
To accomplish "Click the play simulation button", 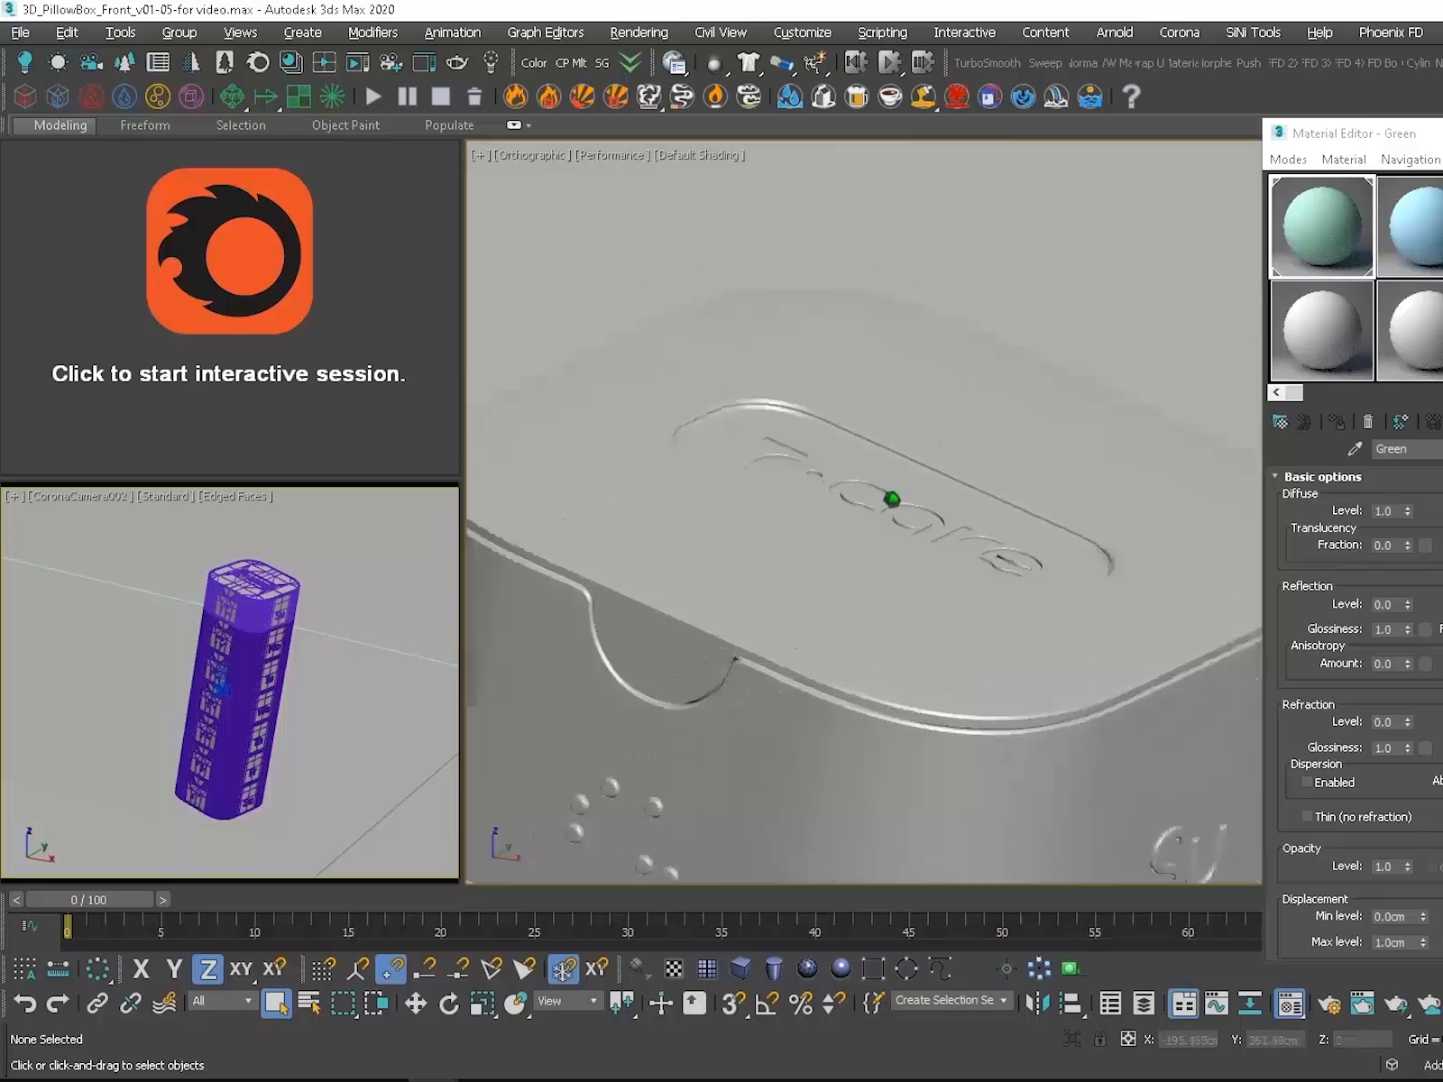I will [372, 96].
